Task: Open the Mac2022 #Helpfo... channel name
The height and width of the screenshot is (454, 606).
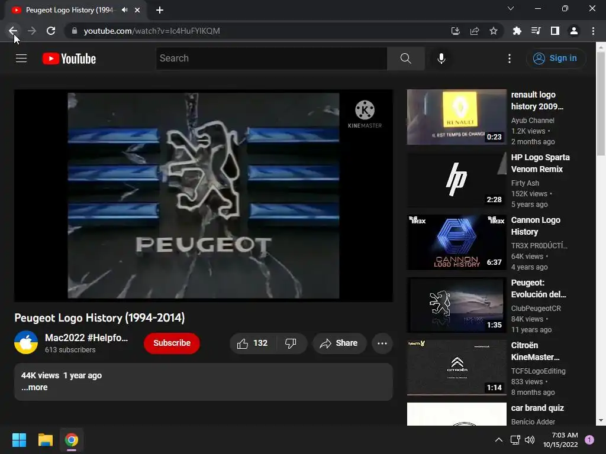Action: pyautogui.click(x=86, y=338)
